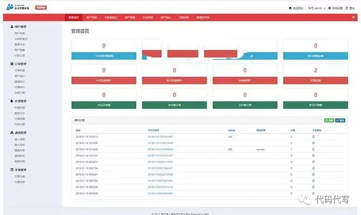Open 文章列表 in the sidebar
Viewport: 361px width, 215px height.
point(19,182)
